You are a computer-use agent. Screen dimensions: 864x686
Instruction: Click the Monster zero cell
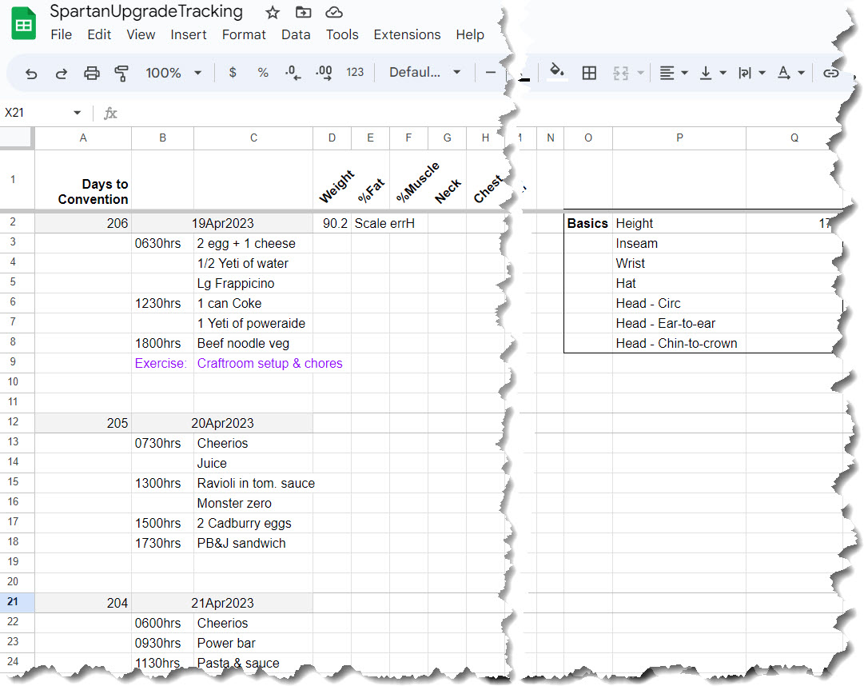pos(253,503)
